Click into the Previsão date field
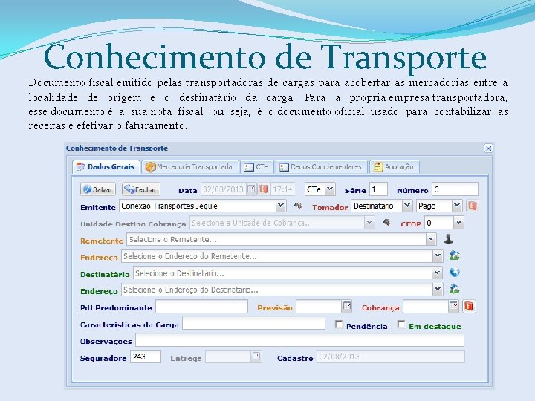Screen dimensions: 535x401 point(319,307)
